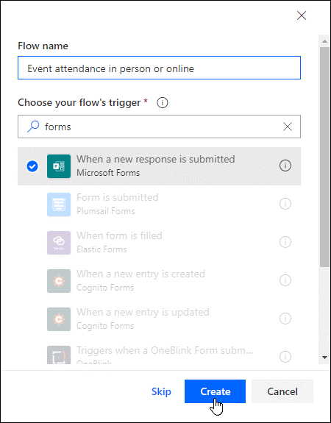
Task: Open info for Choose your flow's trigger
Action: [x=163, y=103]
